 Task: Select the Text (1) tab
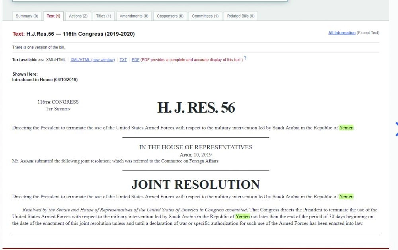(x=53, y=16)
